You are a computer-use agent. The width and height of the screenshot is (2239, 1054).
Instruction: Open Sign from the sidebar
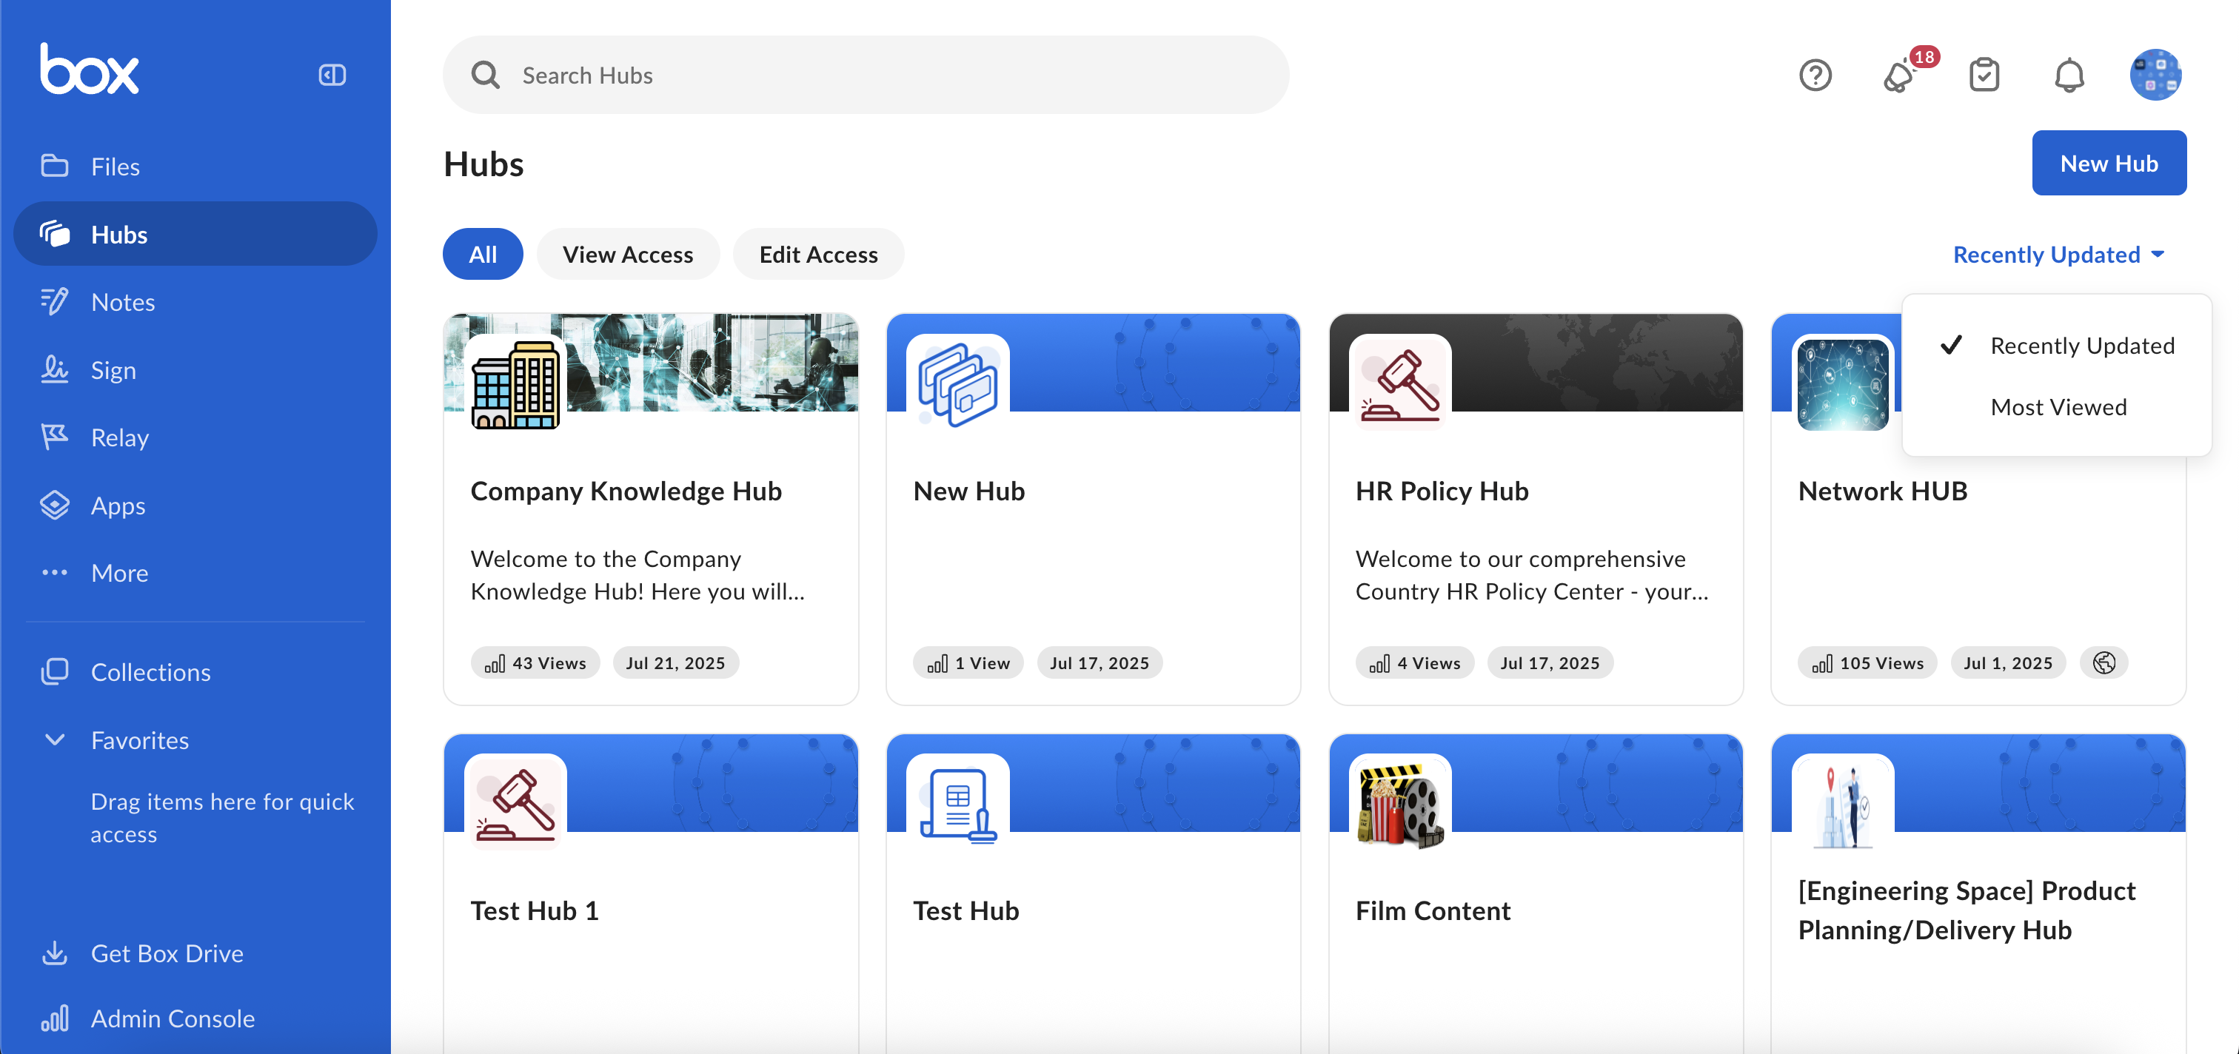click(113, 370)
